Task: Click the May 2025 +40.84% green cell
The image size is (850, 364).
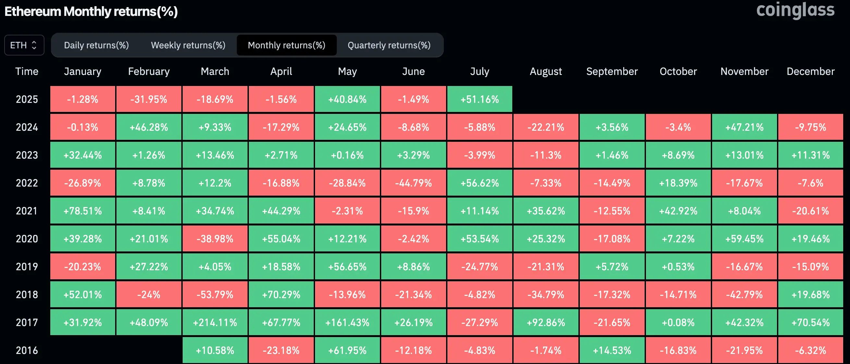Action: point(347,99)
